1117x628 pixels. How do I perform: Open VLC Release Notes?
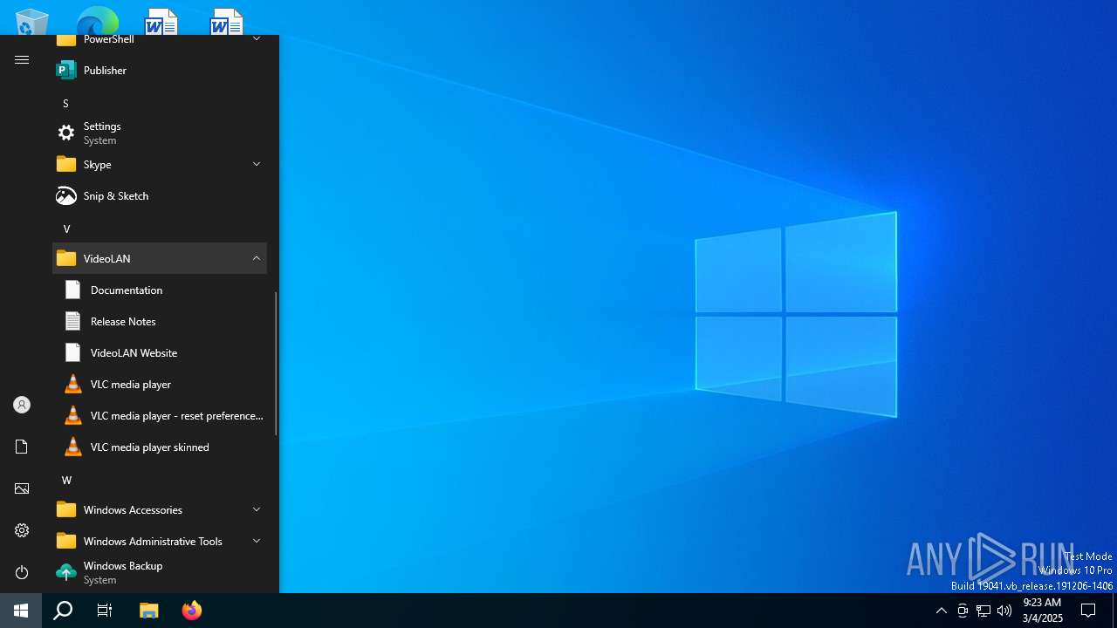160,321
